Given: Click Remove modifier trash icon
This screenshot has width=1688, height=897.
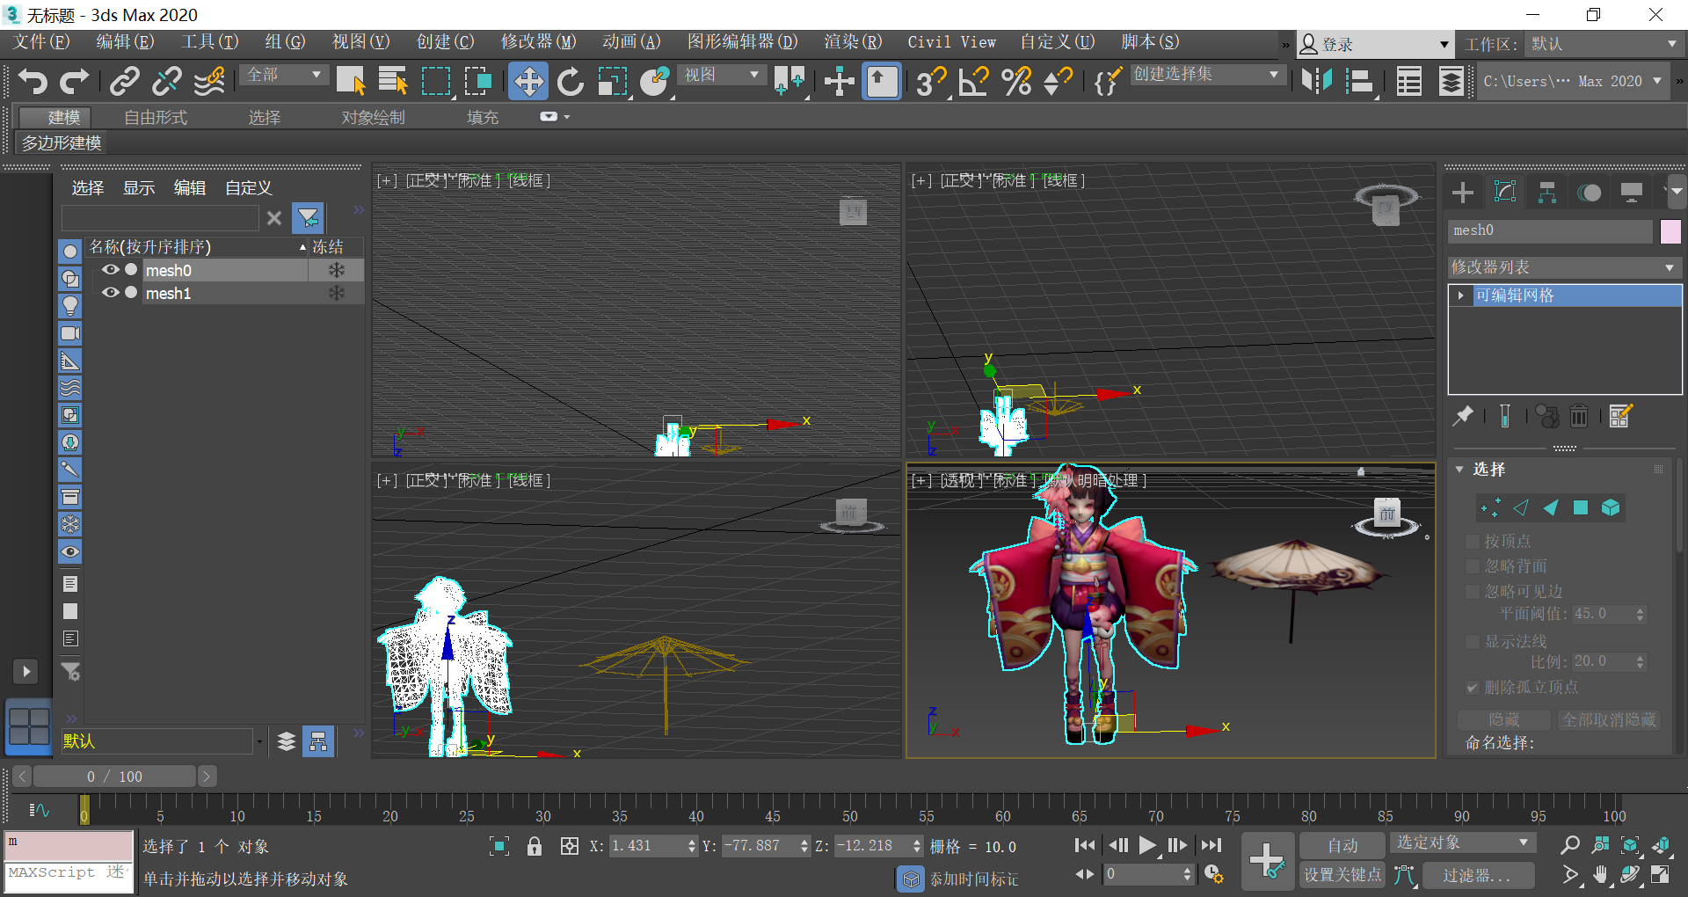Looking at the screenshot, I should coord(1579,416).
